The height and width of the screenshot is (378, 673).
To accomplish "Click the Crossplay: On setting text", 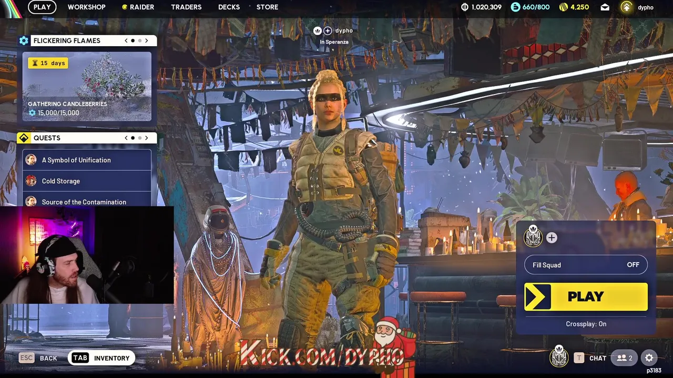I will 586,324.
